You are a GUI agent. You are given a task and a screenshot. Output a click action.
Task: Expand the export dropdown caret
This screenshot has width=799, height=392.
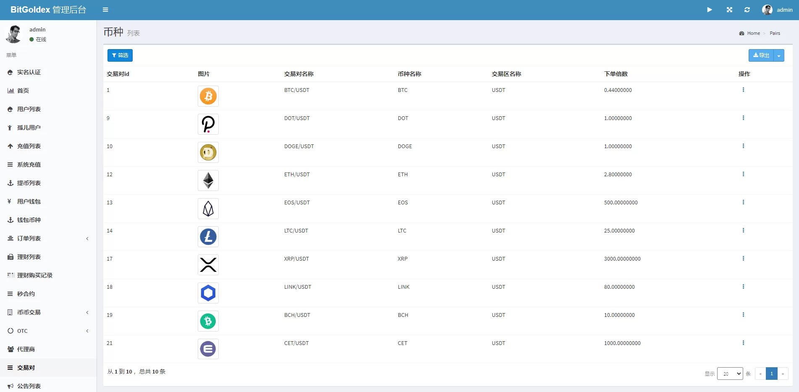(x=779, y=55)
